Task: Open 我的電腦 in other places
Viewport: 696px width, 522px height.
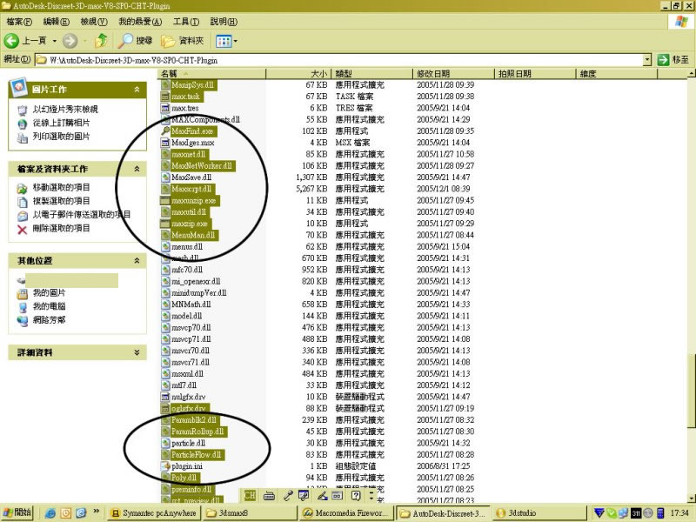Action: click(49, 306)
